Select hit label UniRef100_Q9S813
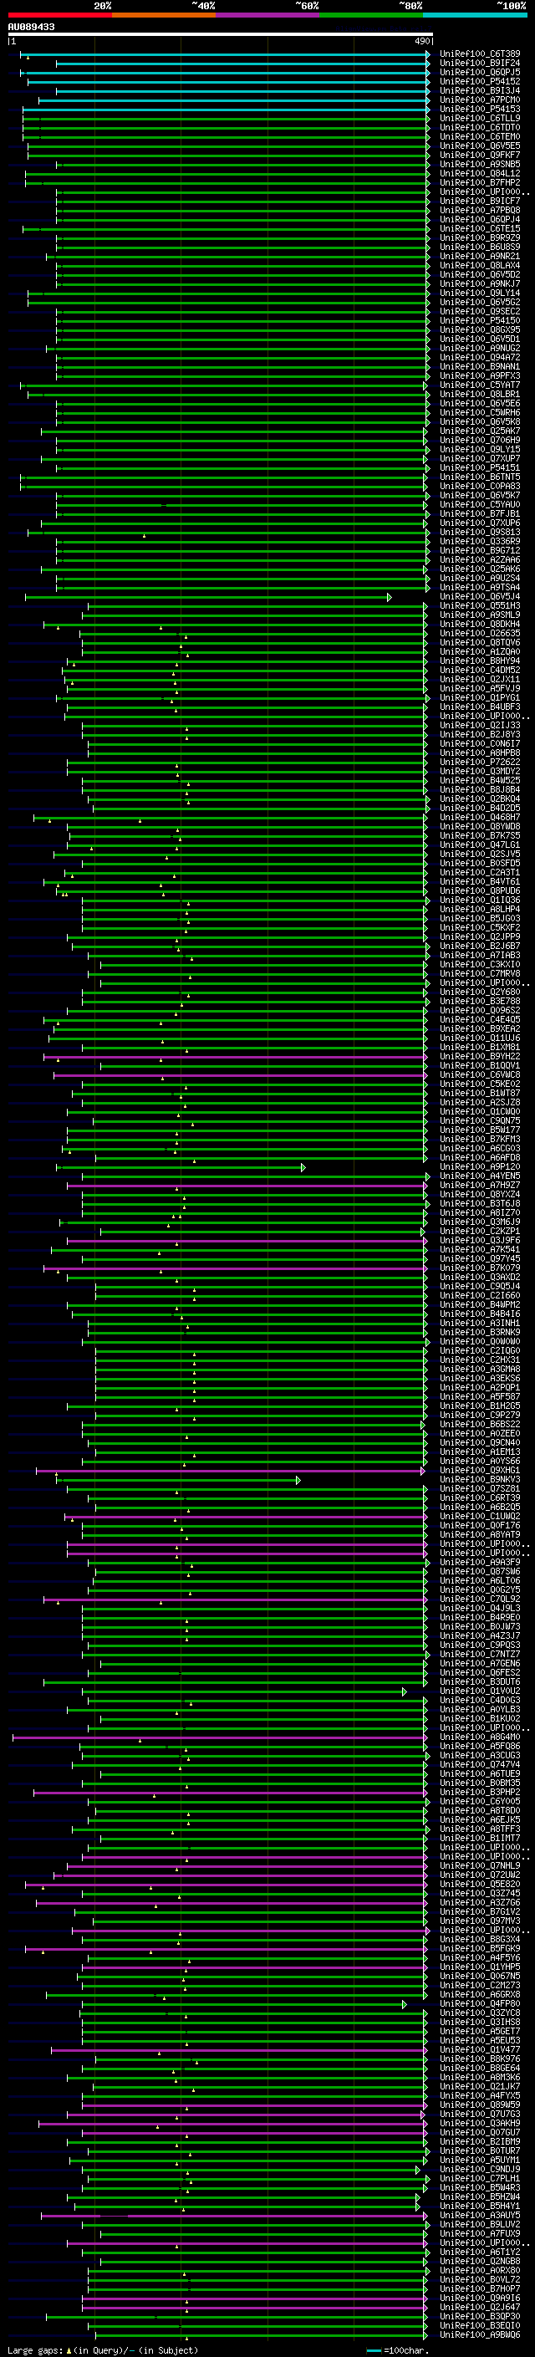 (480, 533)
